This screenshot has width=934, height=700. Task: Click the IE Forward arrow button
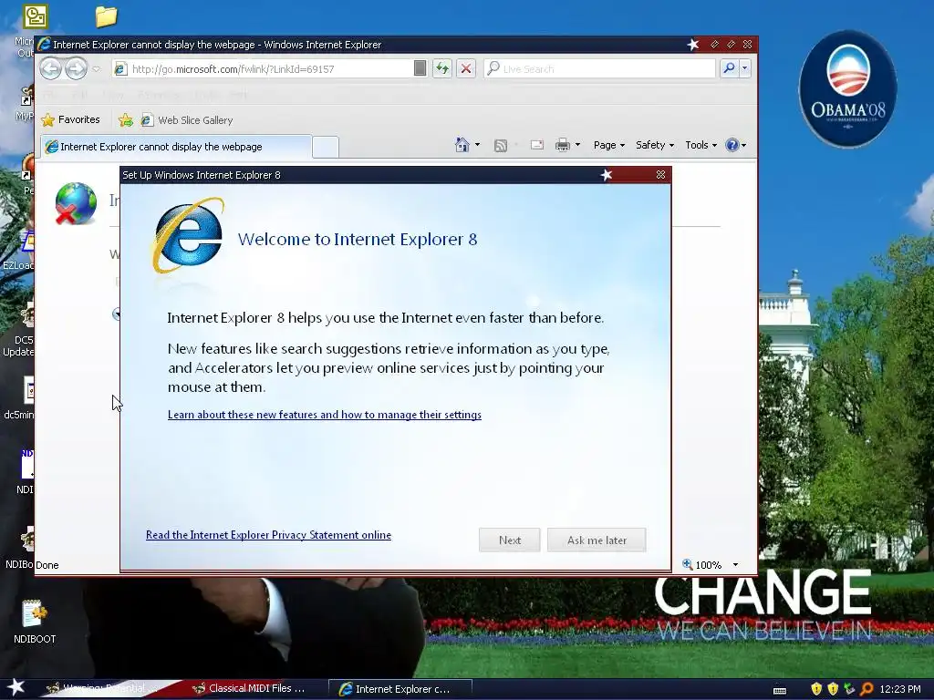click(x=76, y=69)
